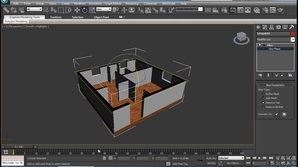Click the Select Object icon
Screen dimensions: 298x167
pyautogui.click(x=46, y=10)
